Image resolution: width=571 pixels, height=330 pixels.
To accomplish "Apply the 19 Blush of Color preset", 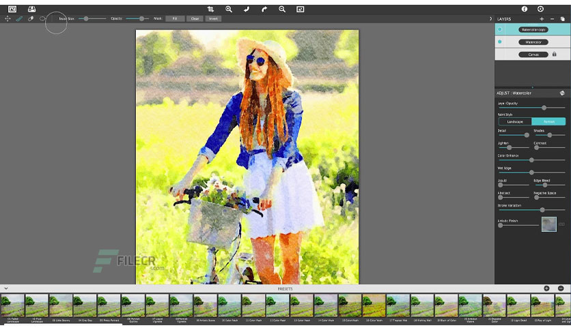I will point(446,307).
